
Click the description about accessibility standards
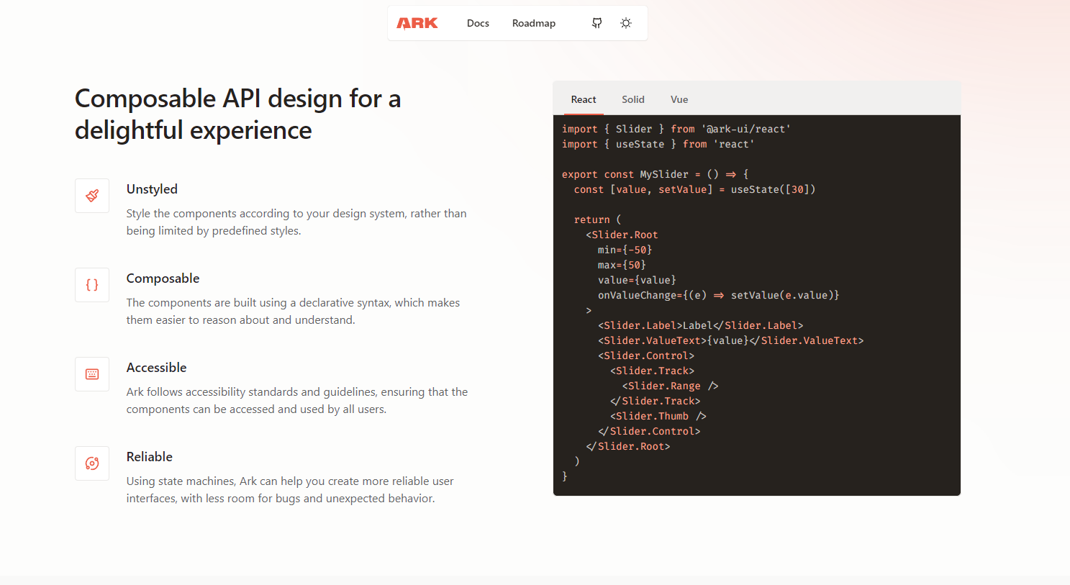[297, 401]
